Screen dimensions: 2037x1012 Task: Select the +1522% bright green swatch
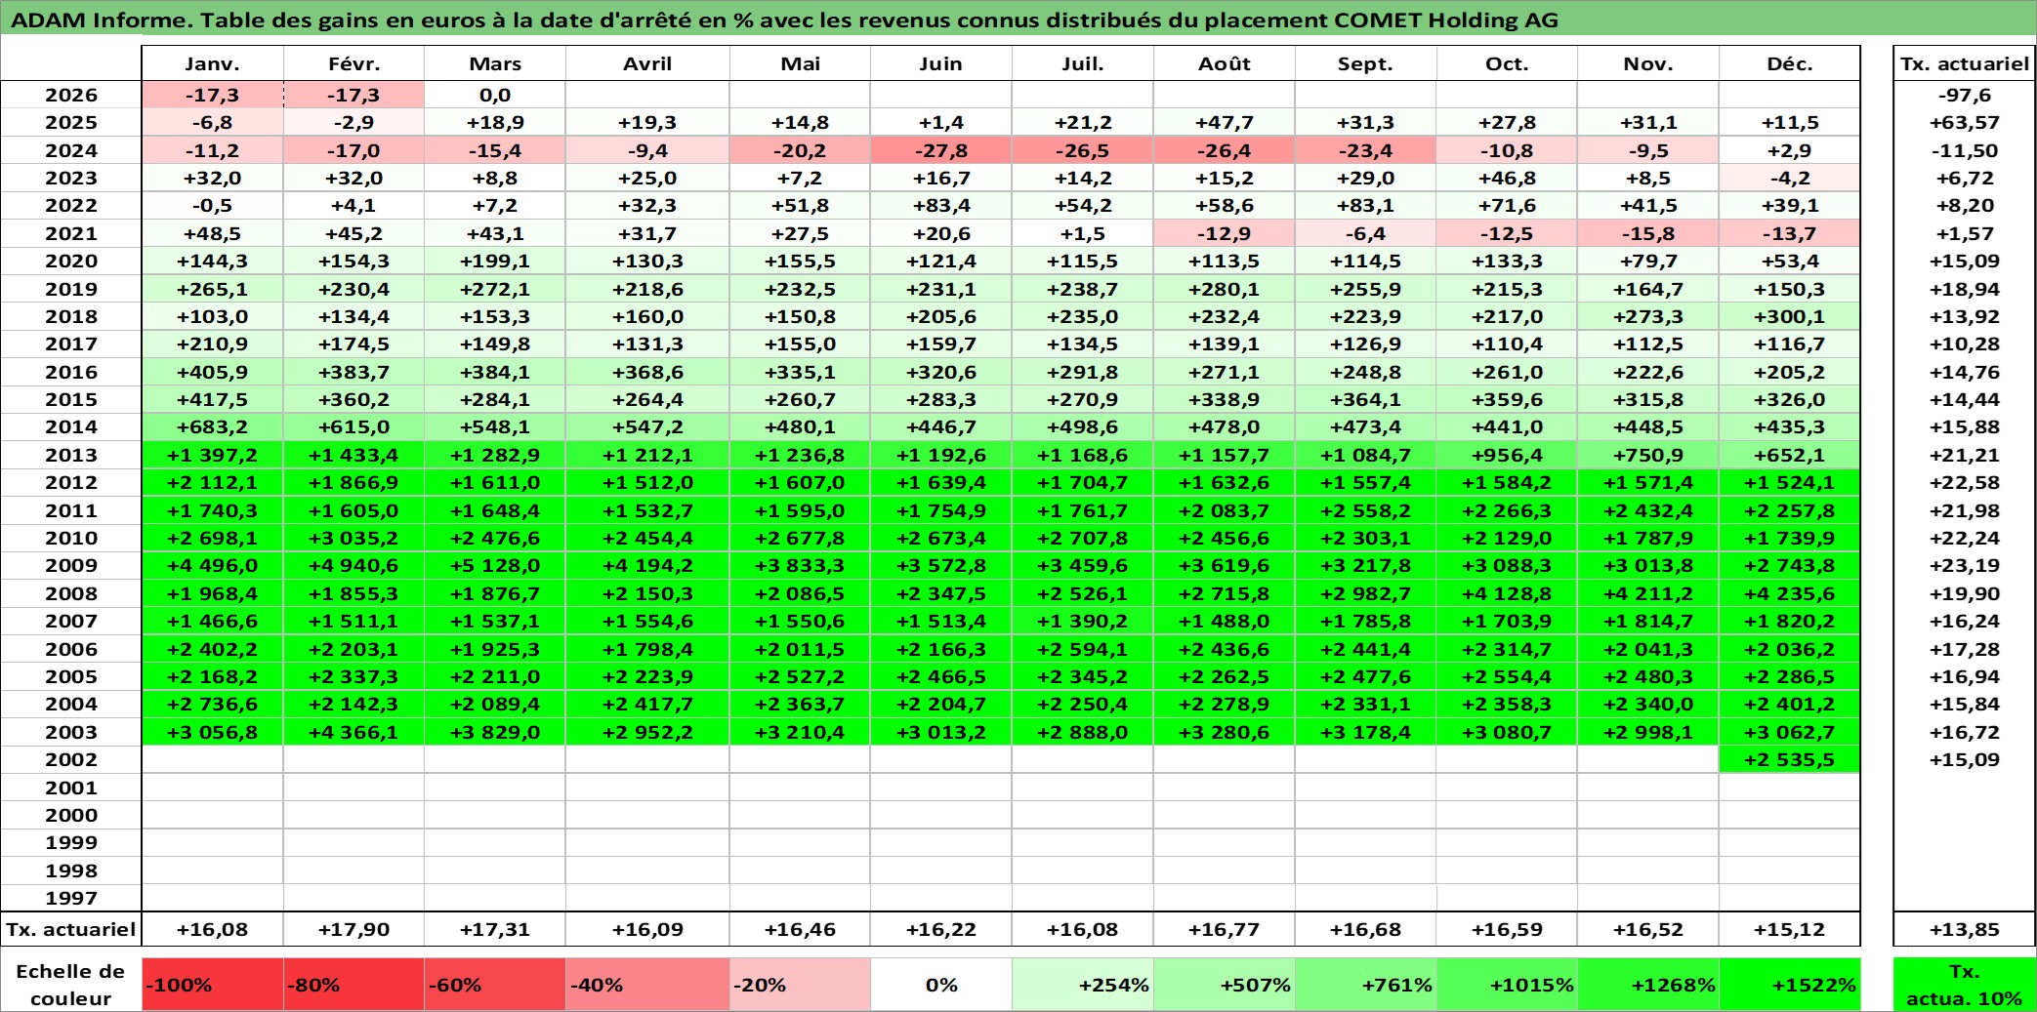click(1790, 985)
